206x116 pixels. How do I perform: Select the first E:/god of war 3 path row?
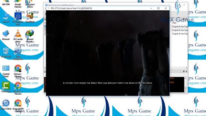pyautogui.click(x=180, y=26)
